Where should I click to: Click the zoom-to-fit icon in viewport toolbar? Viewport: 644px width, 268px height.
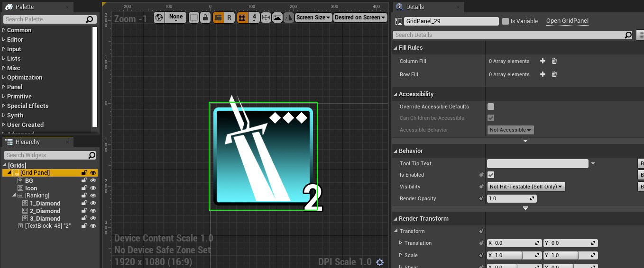266,18
